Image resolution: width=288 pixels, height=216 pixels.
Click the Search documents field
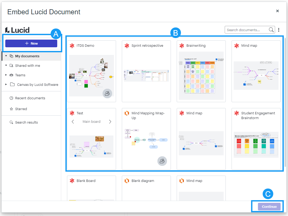[247, 30]
